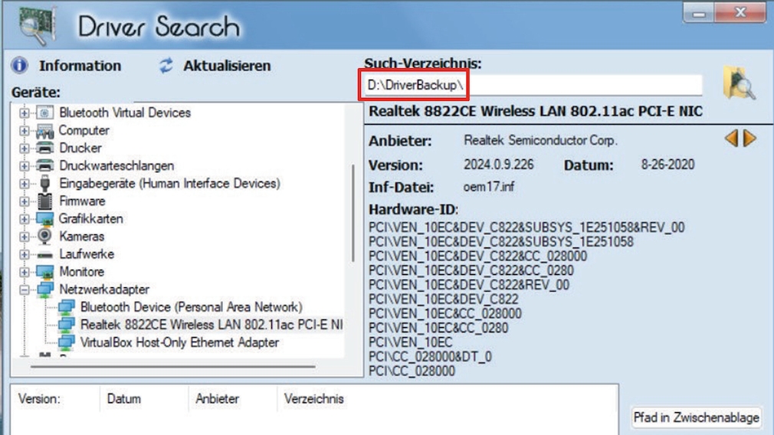Expand the Monitore tree node

(25, 272)
